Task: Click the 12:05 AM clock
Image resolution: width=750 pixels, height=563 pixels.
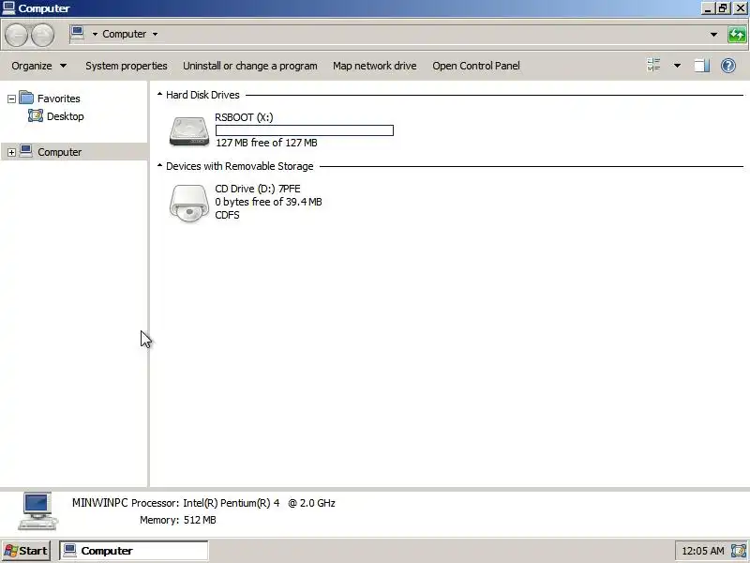Action: pyautogui.click(x=702, y=551)
